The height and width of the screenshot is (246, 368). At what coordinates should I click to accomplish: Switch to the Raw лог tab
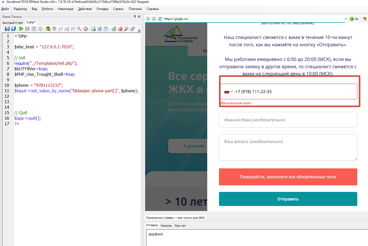[x=180, y=226]
